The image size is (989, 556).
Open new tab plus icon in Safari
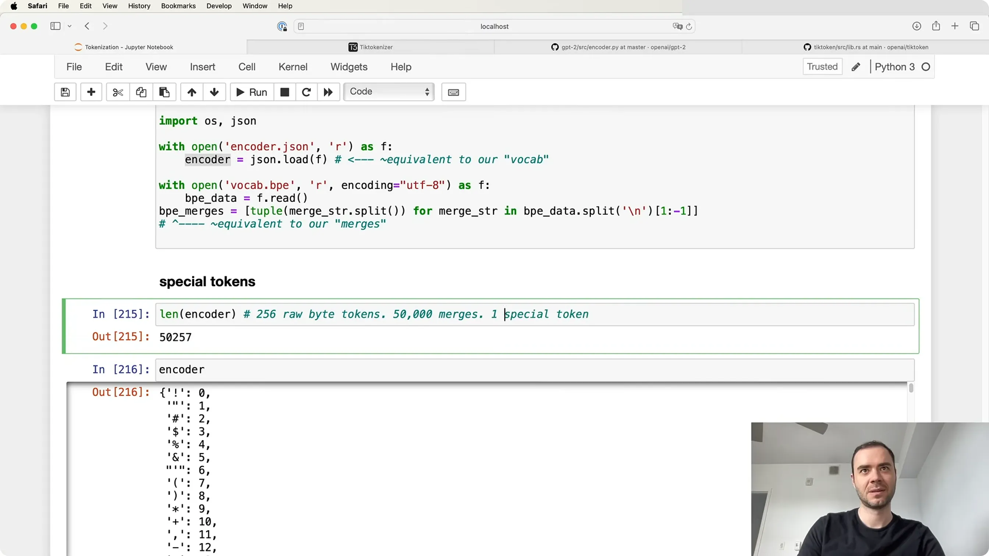click(x=955, y=26)
